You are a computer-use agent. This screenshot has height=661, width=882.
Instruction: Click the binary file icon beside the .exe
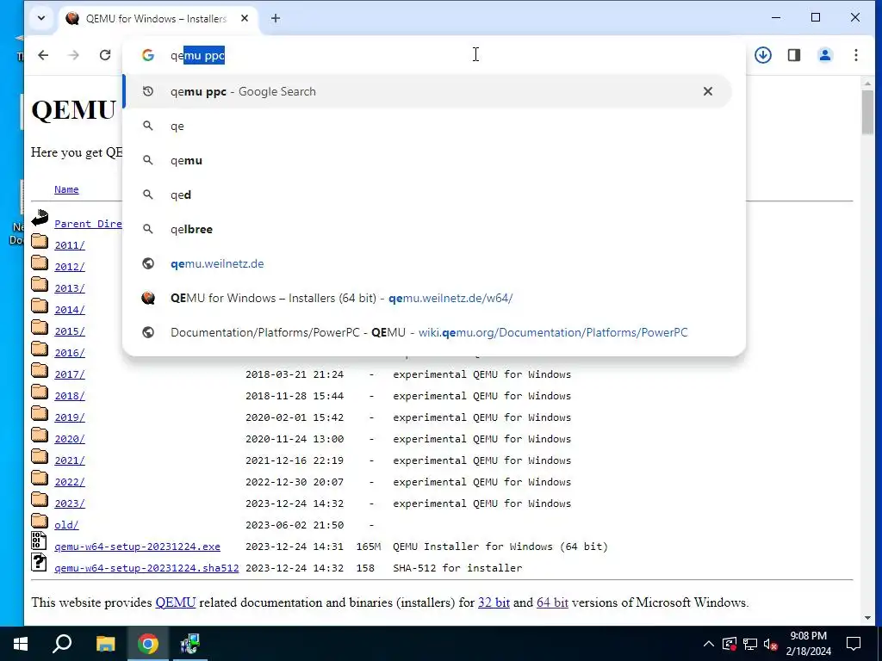point(39,541)
